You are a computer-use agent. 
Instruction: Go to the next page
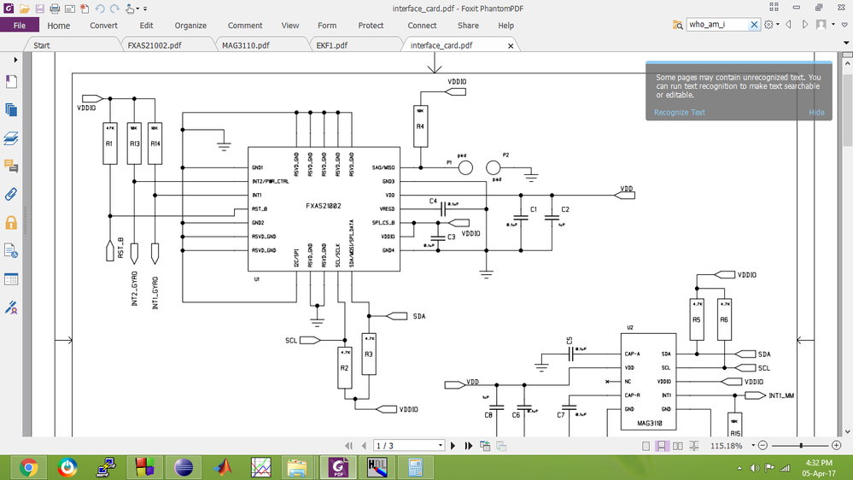(x=453, y=446)
